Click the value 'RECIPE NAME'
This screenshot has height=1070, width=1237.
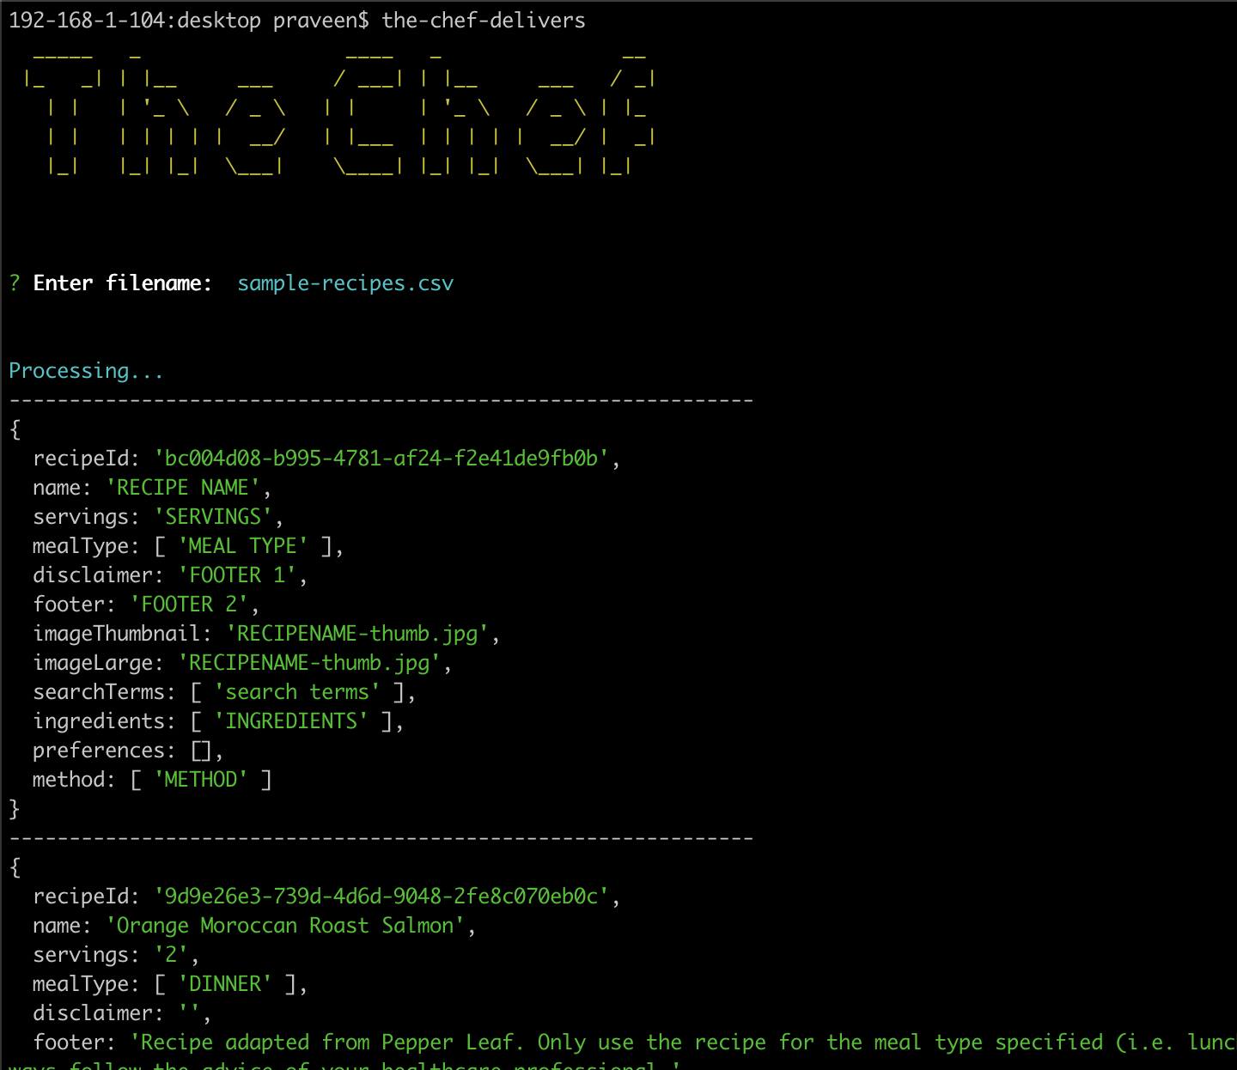coord(182,488)
